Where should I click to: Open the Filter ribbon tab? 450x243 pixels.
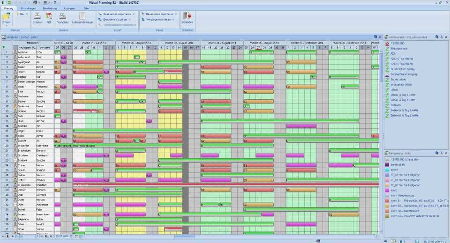tap(86, 8)
